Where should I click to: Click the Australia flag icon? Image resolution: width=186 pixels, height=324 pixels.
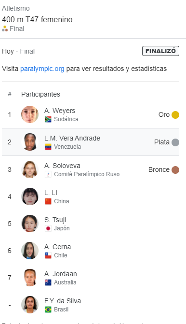click(48, 282)
